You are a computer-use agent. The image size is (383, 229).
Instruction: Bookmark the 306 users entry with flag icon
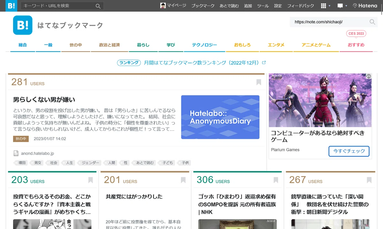point(276,180)
